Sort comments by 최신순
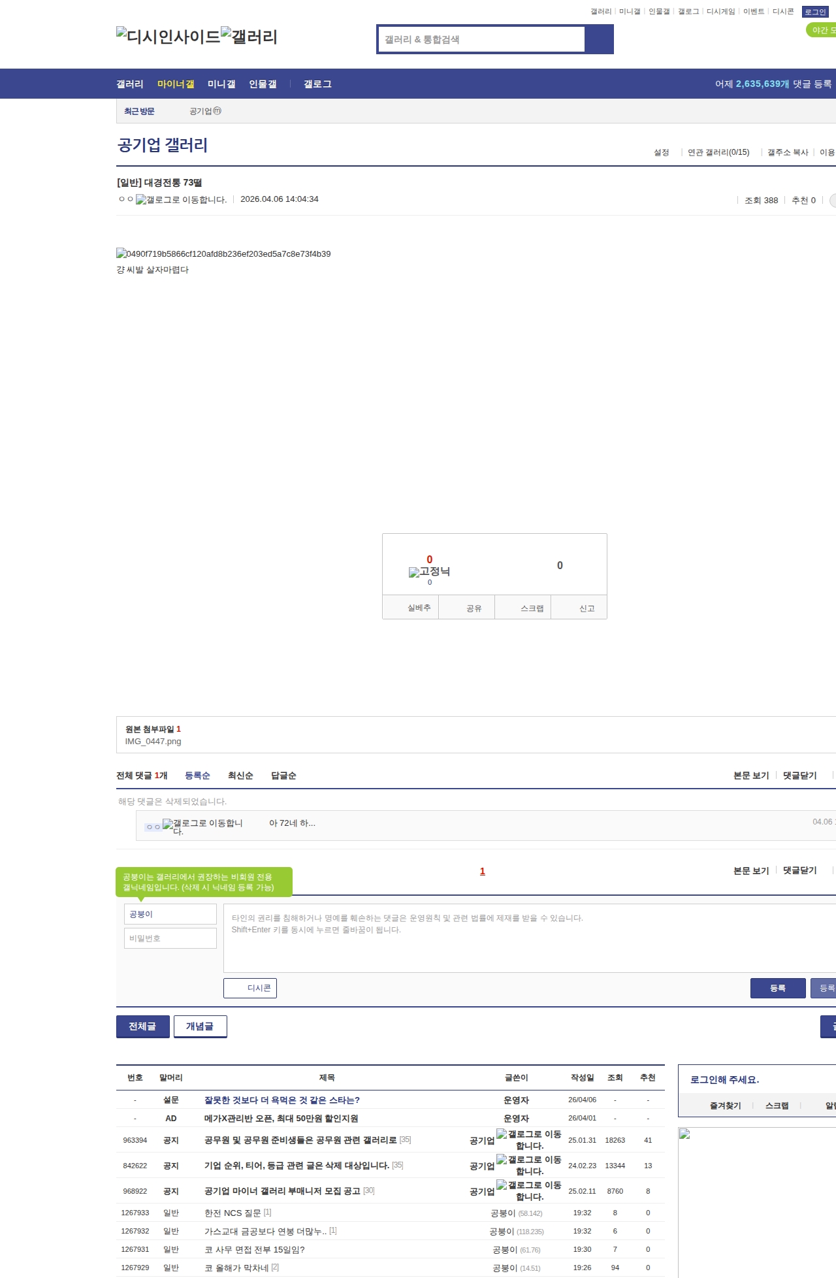 pyautogui.click(x=240, y=776)
